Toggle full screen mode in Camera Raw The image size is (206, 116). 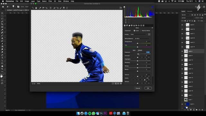121,8
